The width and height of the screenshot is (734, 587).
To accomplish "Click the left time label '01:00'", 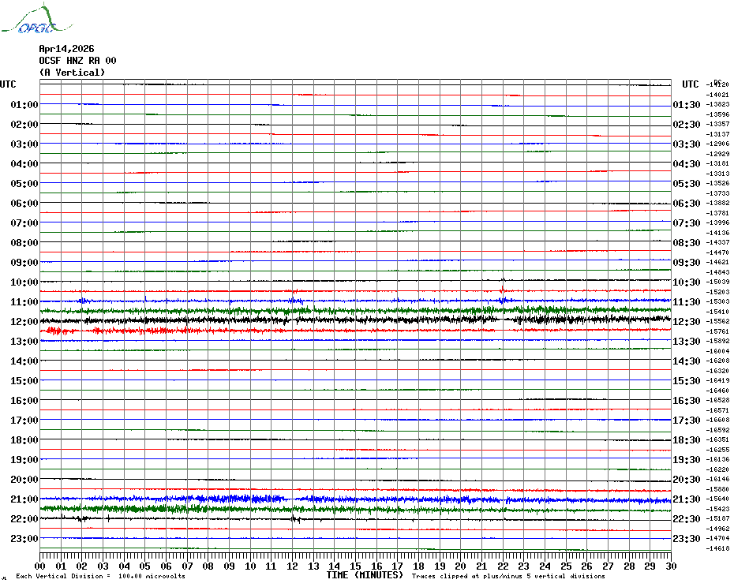I will 24,104.
